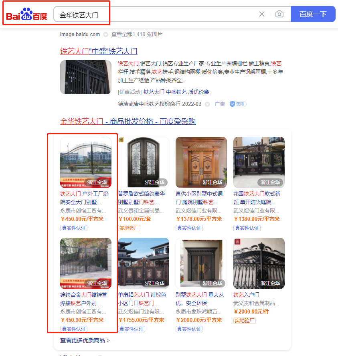Viewport: 338px width, 356px height.
Task: Open thumbnail of 铁艺入户门 product
Action: pos(259,263)
